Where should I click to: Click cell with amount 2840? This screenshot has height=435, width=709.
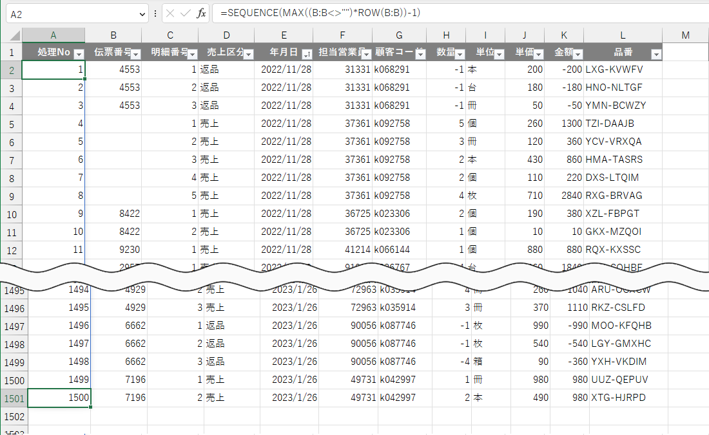[564, 196]
